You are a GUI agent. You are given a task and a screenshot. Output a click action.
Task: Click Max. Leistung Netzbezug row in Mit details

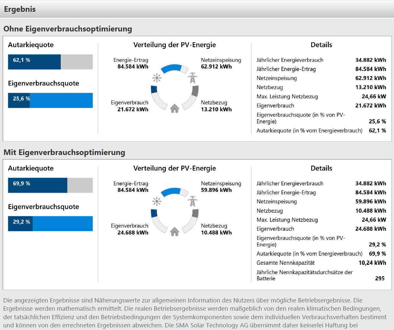tap(321, 220)
